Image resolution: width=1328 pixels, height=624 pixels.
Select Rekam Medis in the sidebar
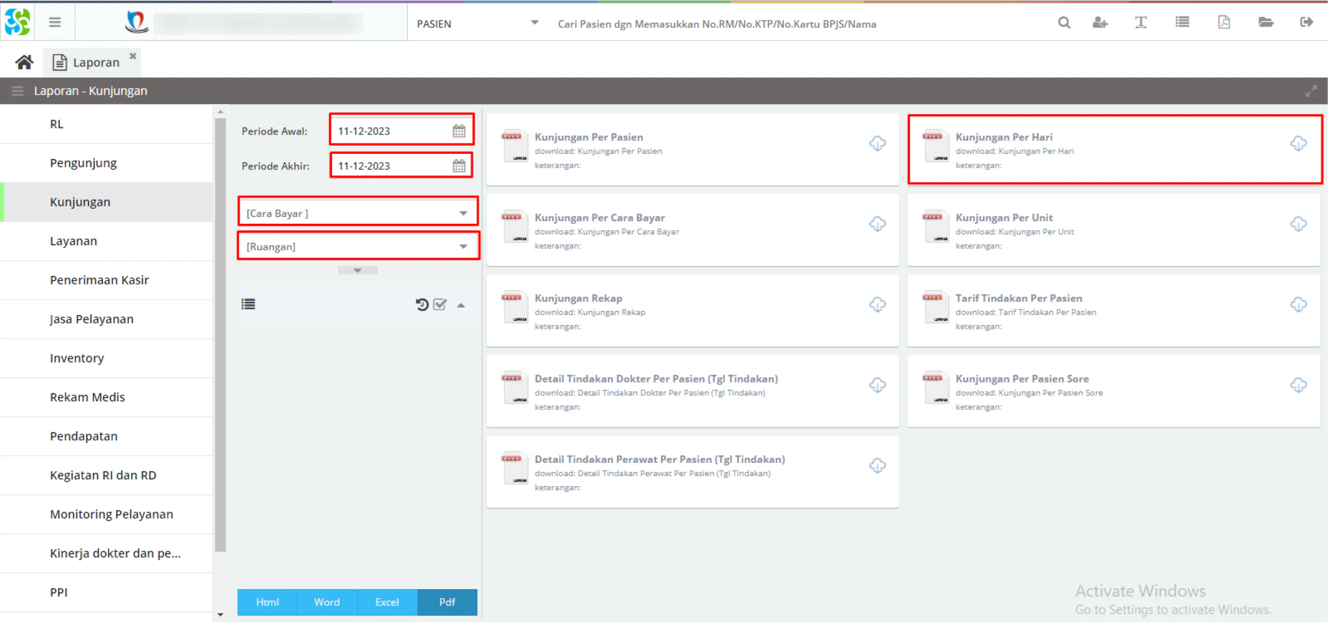(x=106, y=398)
